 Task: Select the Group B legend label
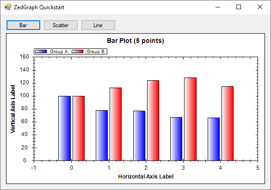point(95,51)
